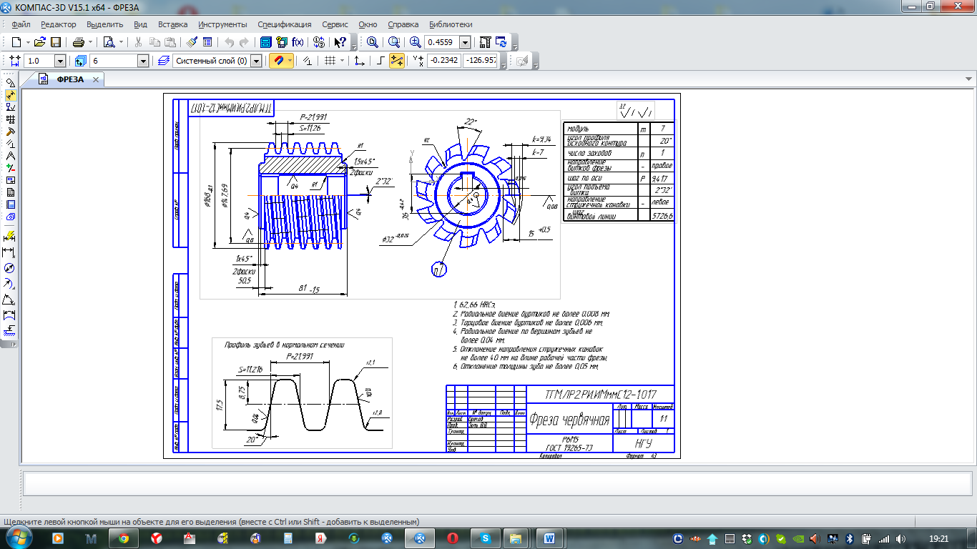
Task: Toggle the grid display button
Action: (330, 61)
